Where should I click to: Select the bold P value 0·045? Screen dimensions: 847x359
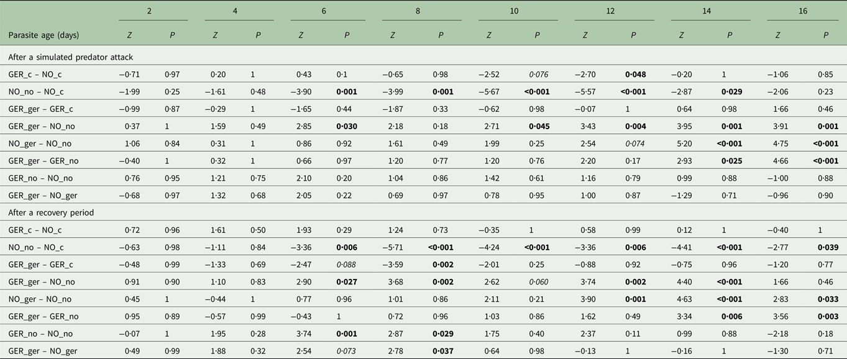click(x=537, y=127)
